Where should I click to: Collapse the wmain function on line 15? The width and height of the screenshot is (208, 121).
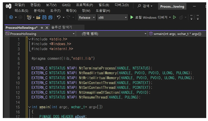pyautogui.click(x=29, y=107)
